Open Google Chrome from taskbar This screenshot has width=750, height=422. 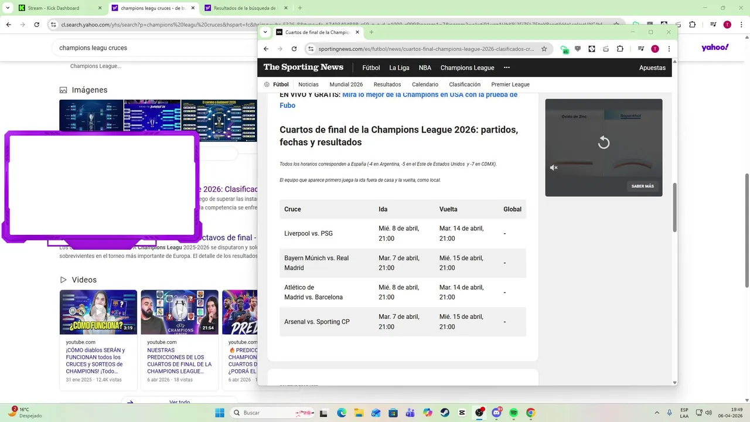click(x=531, y=413)
